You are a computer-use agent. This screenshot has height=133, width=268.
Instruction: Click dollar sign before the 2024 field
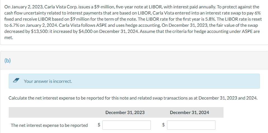(x=163, y=125)
